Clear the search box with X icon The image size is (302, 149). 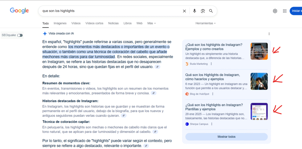184,11
